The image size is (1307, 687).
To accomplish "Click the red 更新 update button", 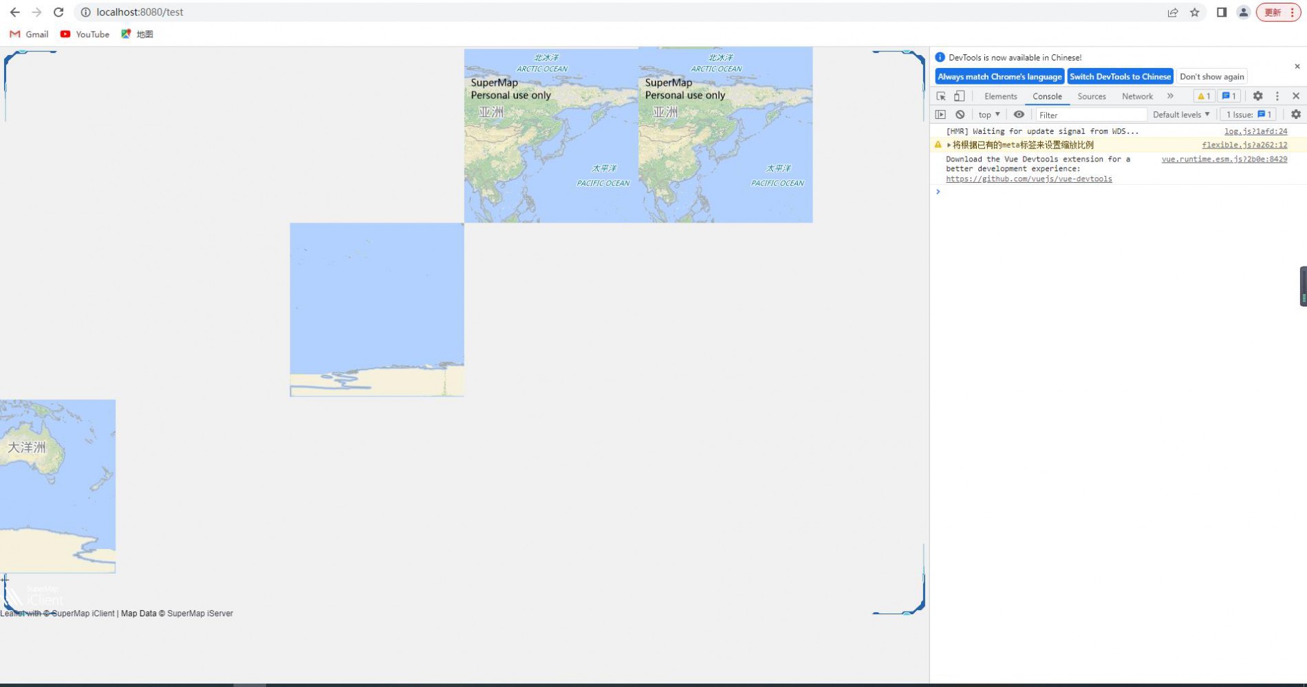I will point(1279,12).
